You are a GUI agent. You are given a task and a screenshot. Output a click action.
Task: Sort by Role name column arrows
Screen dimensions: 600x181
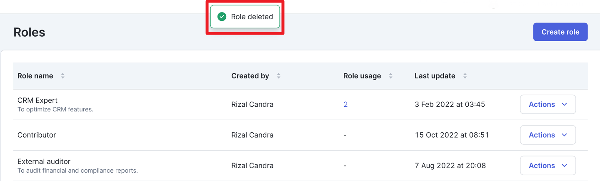click(62, 76)
